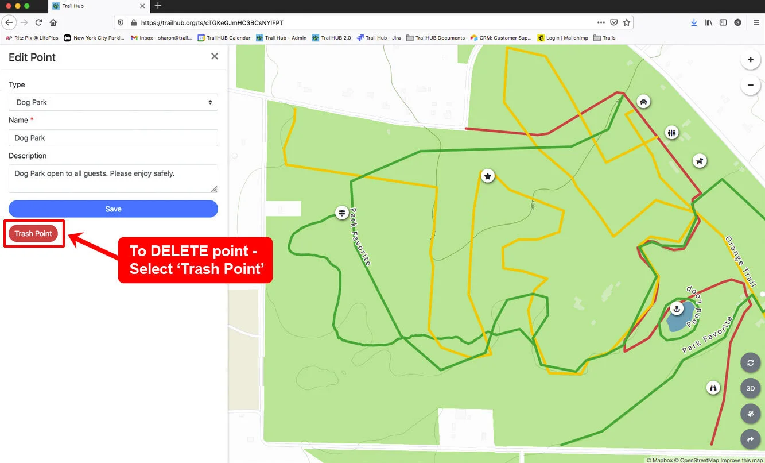Click the red Trash Point button
This screenshot has width=765, height=463.
(33, 233)
